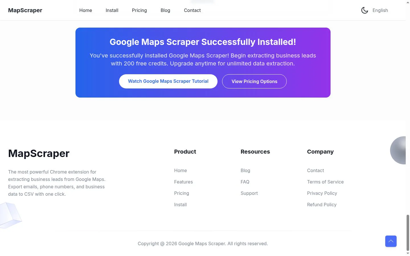Open Contact in the top navigation
This screenshot has height=256, width=410.
(x=192, y=11)
